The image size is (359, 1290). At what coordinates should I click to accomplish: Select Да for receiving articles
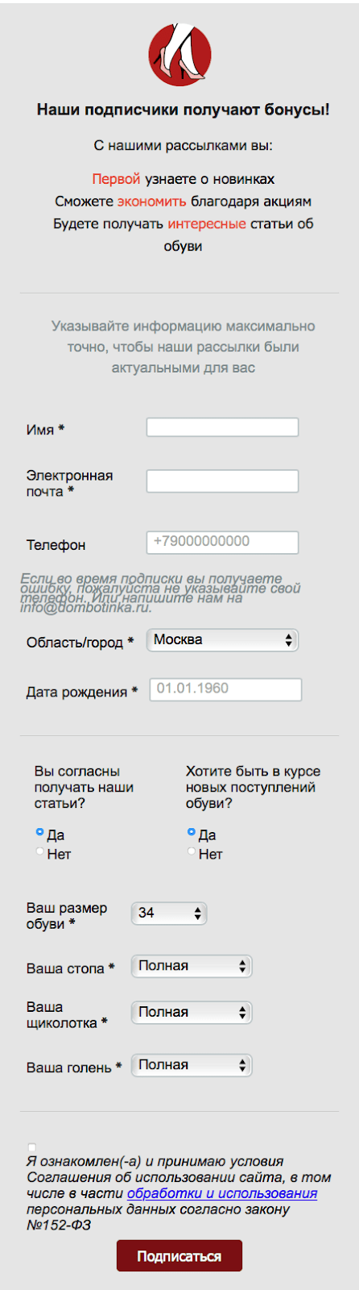click(39, 832)
